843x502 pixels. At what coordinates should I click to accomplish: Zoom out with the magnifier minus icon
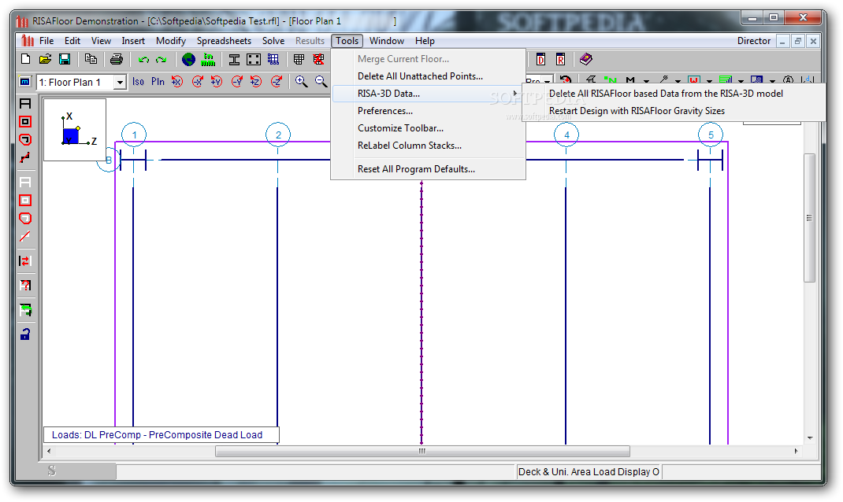[321, 82]
